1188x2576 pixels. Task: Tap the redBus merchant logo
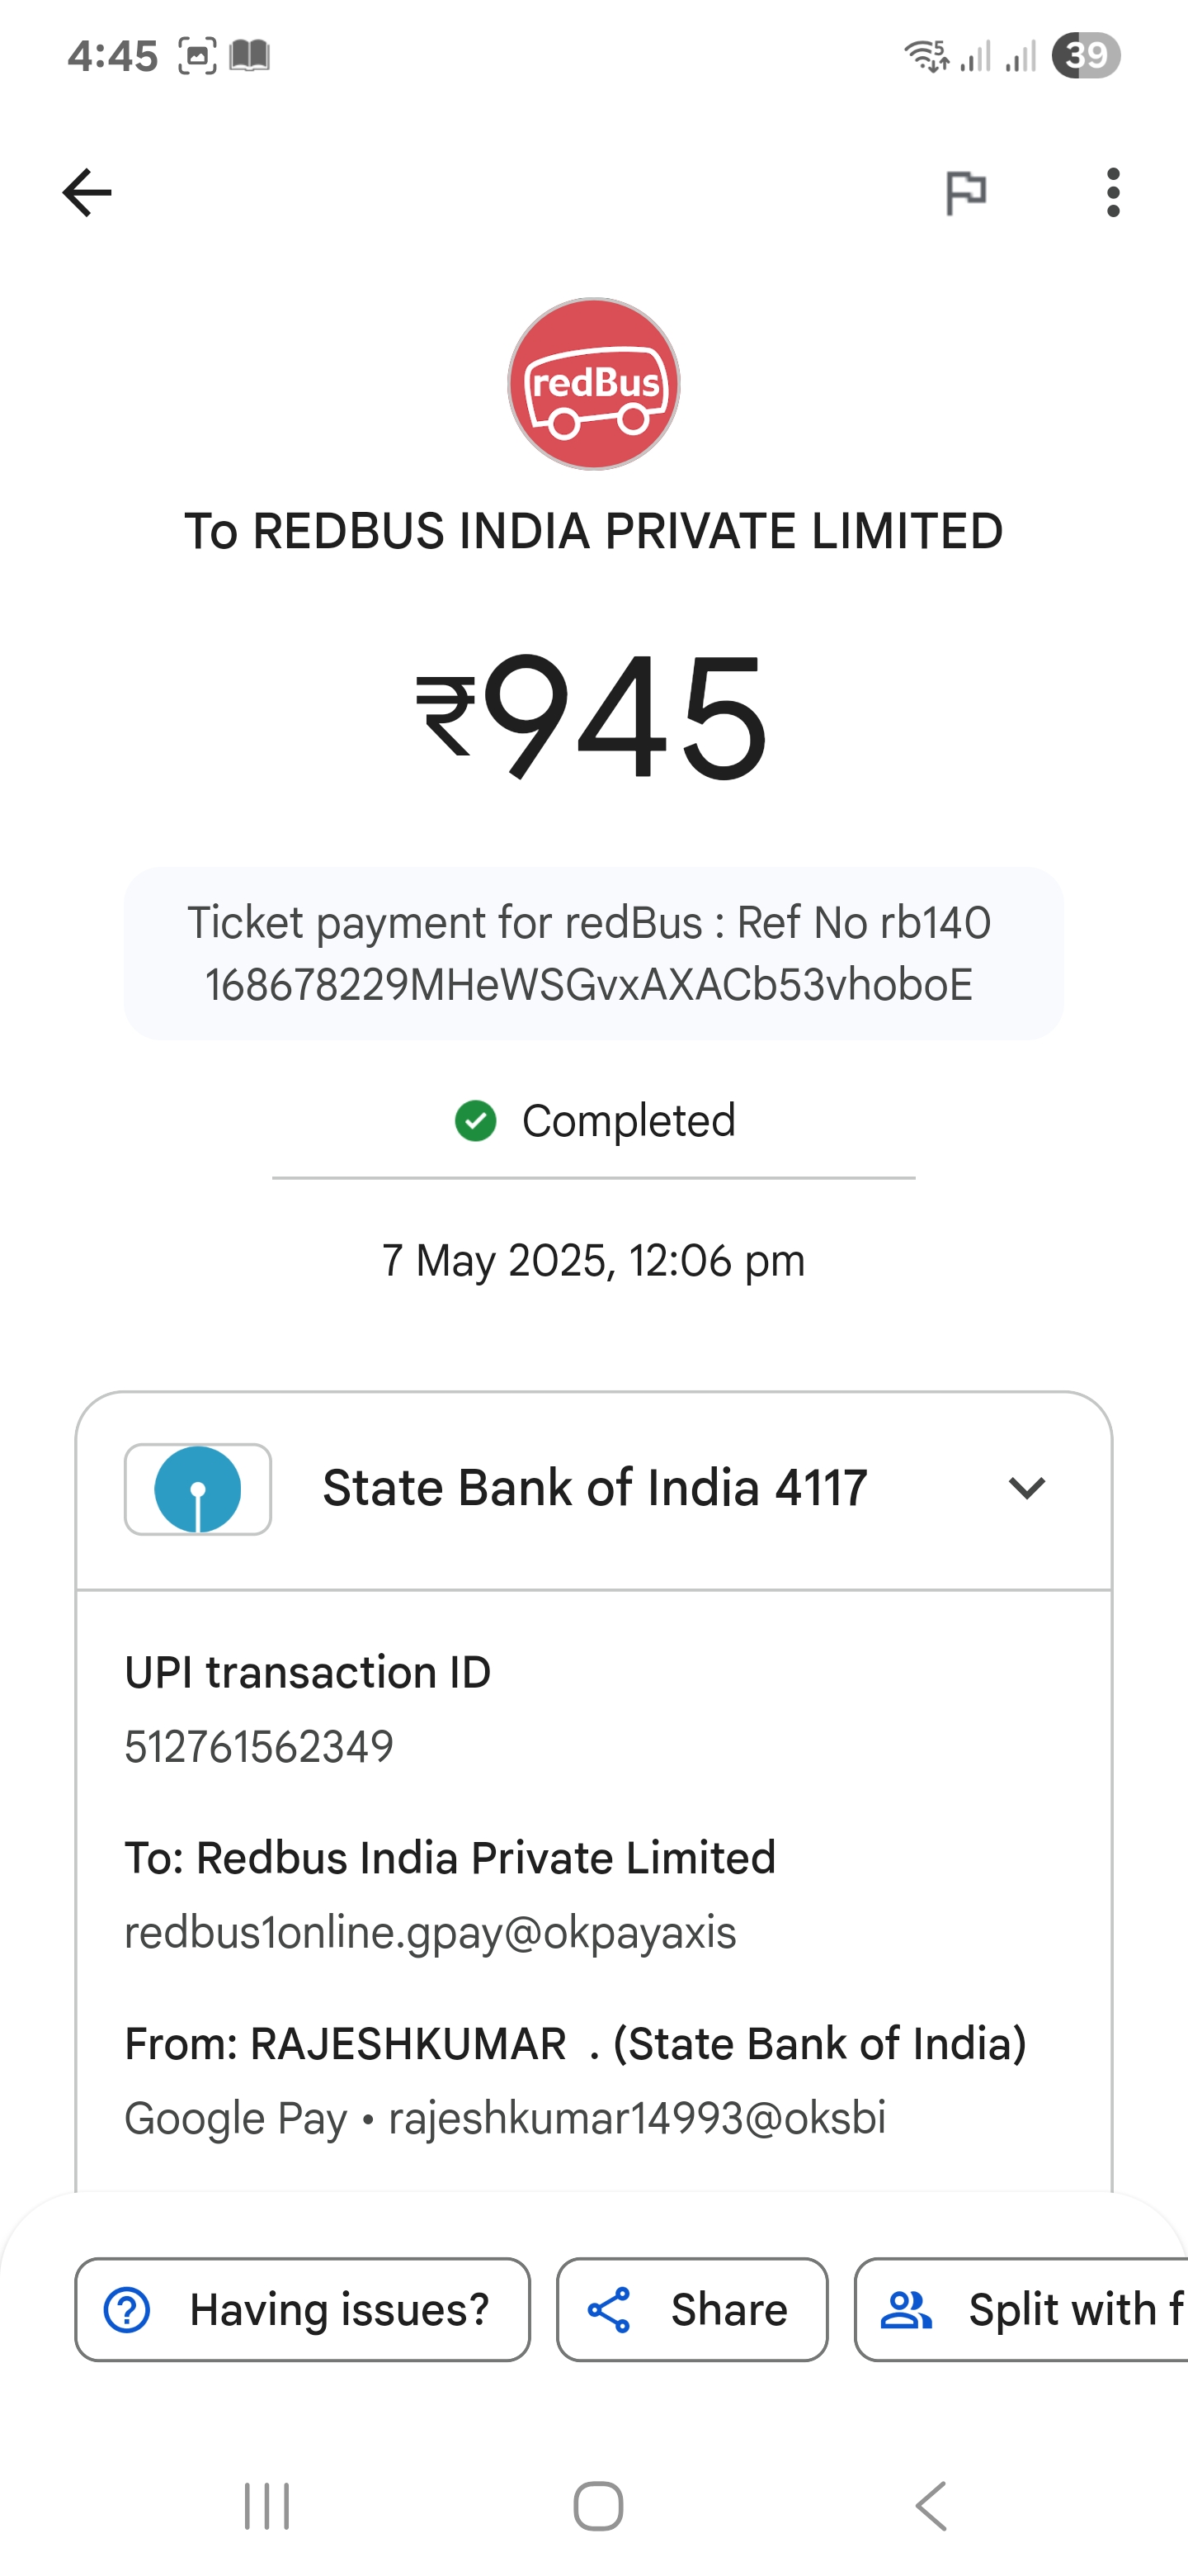click(593, 384)
